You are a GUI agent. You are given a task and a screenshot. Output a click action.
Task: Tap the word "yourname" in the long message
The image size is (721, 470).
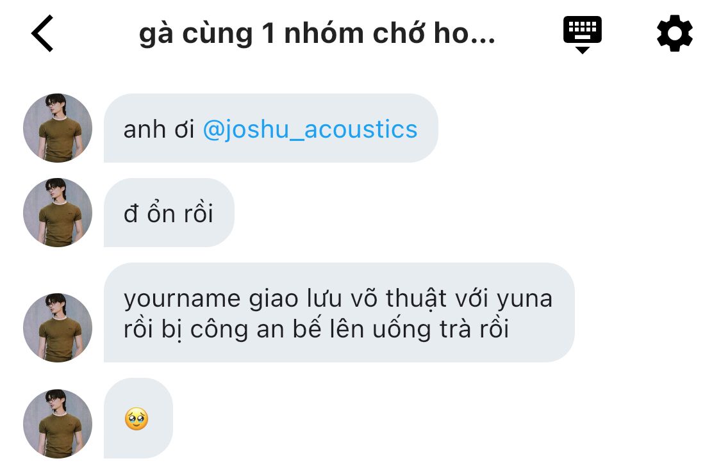point(181,300)
